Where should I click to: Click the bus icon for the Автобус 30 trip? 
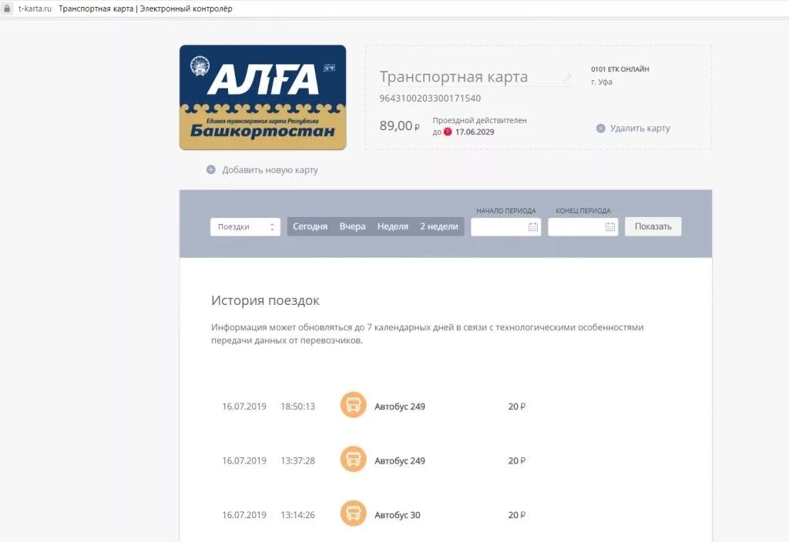pos(353,514)
